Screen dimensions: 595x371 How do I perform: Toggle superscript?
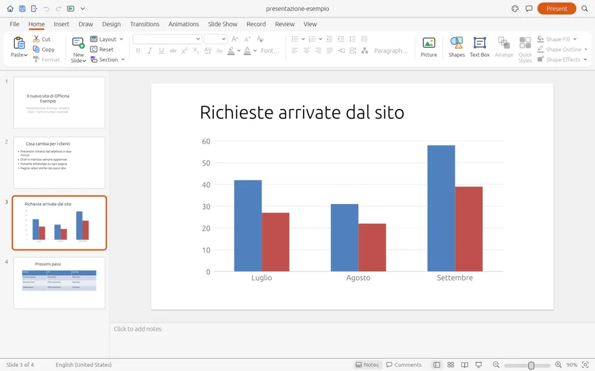tap(185, 50)
